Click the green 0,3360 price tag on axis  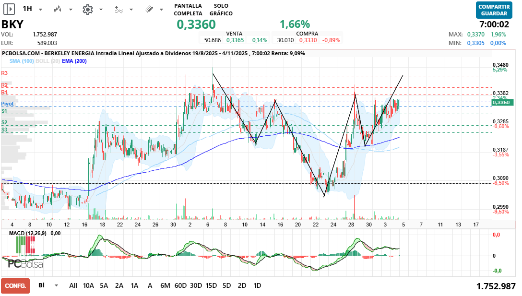[x=503, y=102]
